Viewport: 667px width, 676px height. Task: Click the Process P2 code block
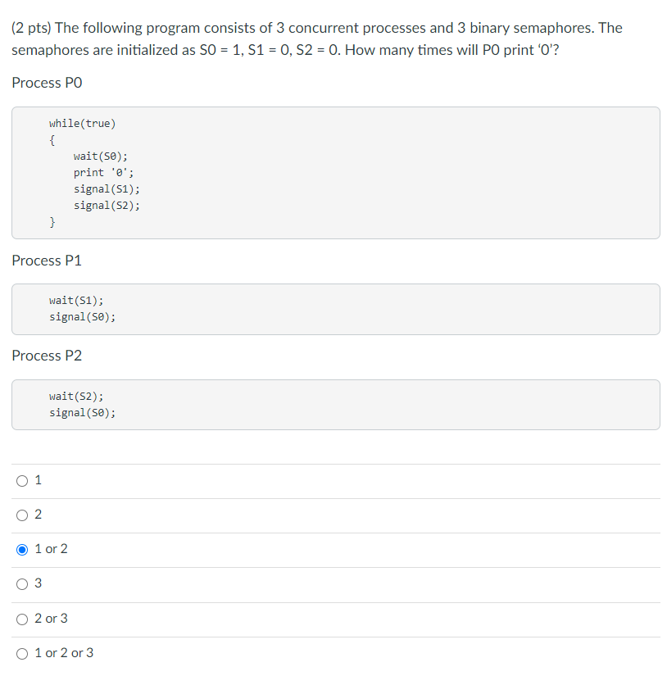335,405
